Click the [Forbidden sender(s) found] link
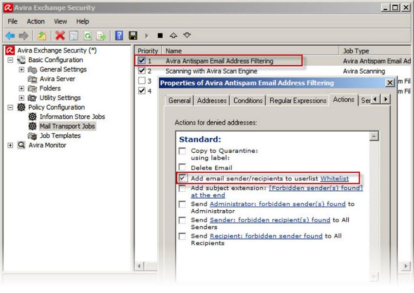 pyautogui.click(x=316, y=188)
